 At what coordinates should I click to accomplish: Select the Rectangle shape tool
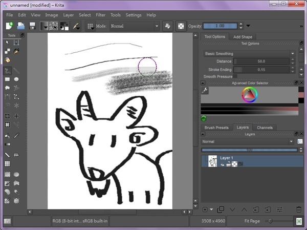pyautogui.click(x=7, y=79)
